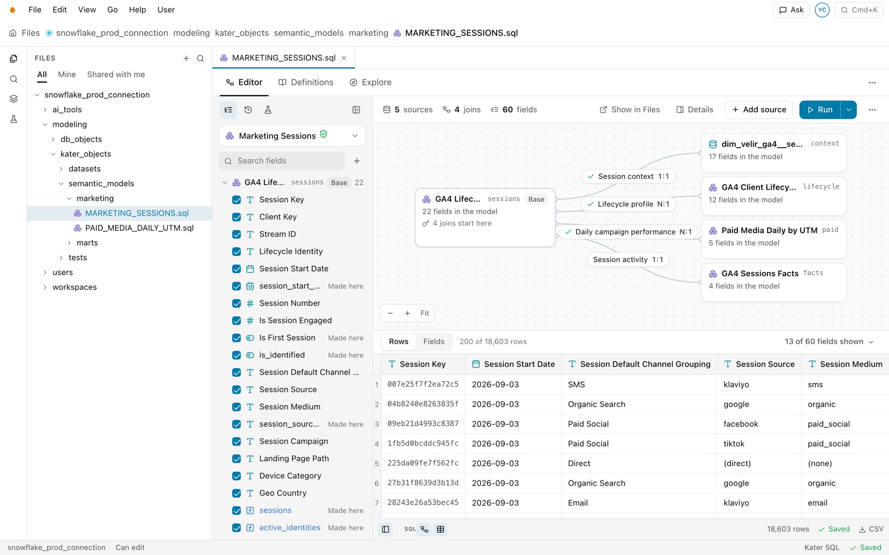
Task: Select PAID_MEDIA_DAILY_UTM.sql in file tree
Action: 139,228
